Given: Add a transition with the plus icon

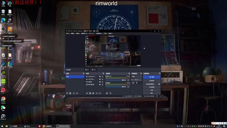Looking at the screenshot, I should [133, 83].
